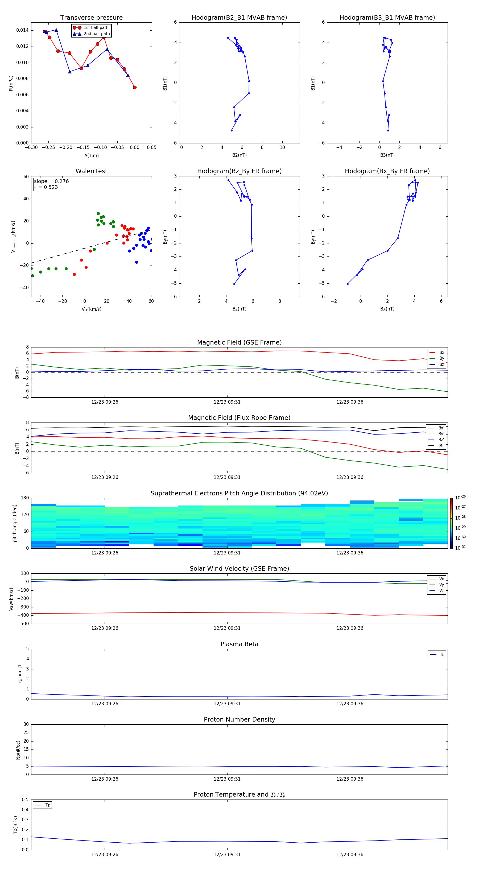The image size is (479, 878).
Task: Click the colorbar tick label 10^-26
Action: tap(460, 498)
